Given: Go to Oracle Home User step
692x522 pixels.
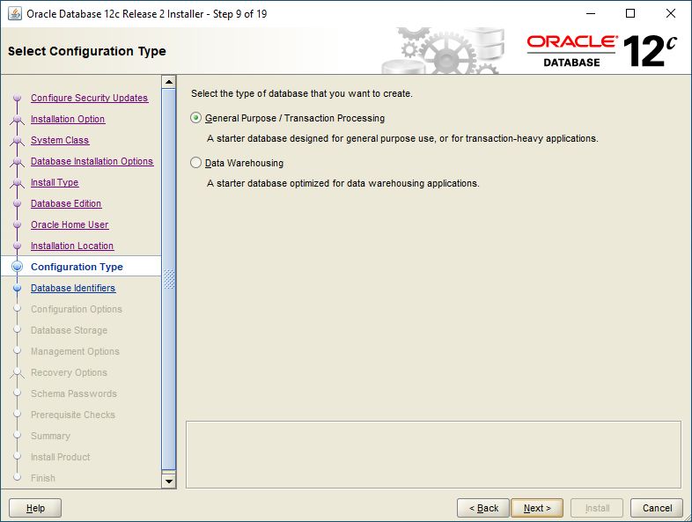Looking at the screenshot, I should click(70, 225).
